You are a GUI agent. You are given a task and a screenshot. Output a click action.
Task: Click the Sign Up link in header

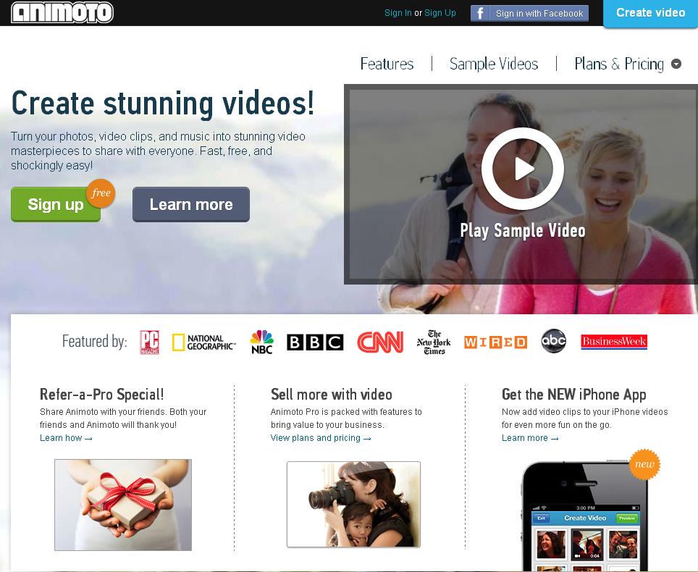point(440,13)
